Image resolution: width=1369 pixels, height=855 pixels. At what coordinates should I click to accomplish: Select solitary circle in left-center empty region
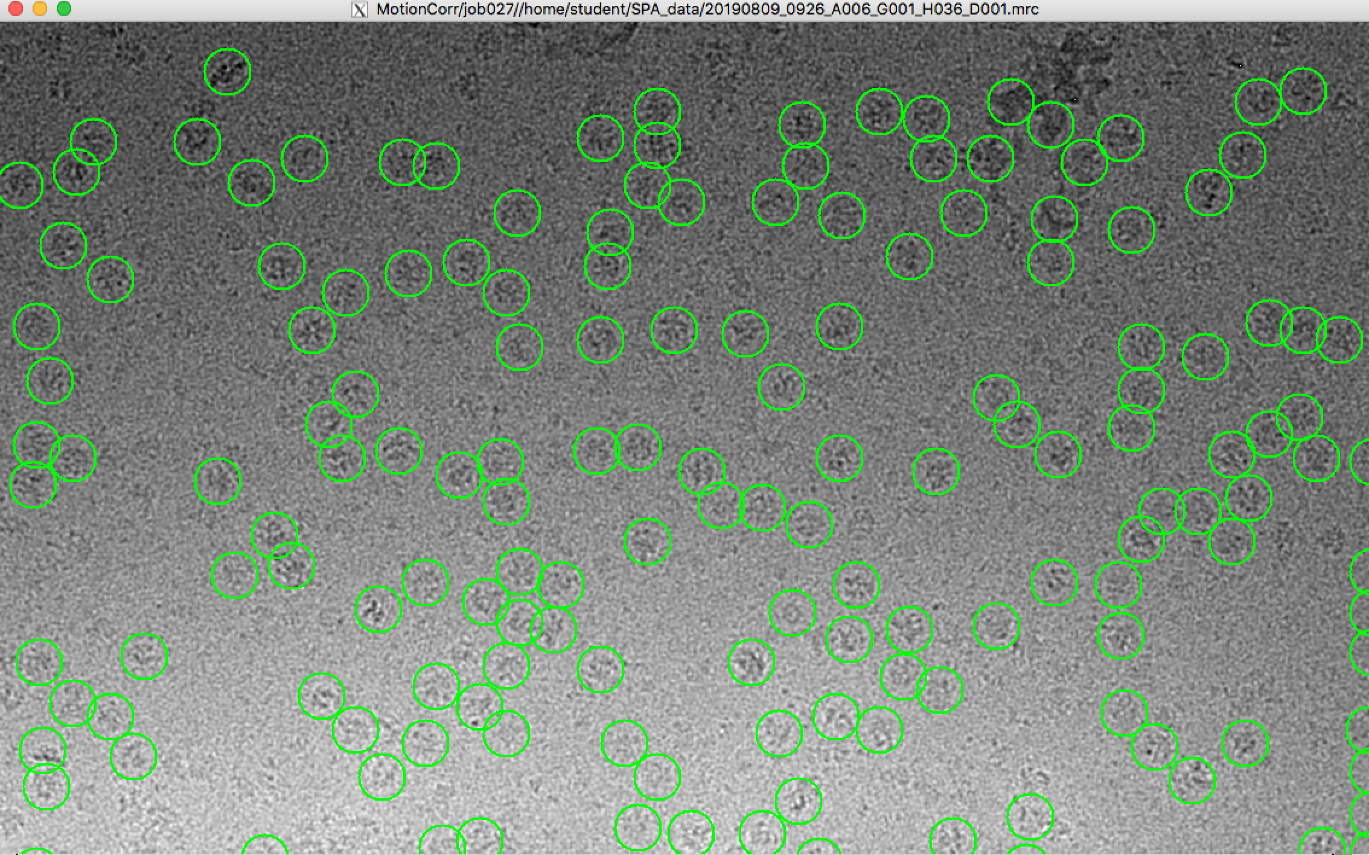coord(218,481)
